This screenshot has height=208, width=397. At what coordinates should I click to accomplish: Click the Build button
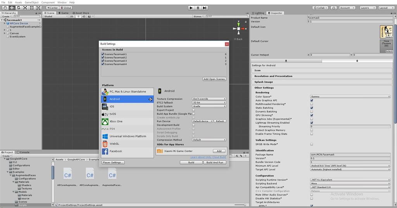[191, 162]
